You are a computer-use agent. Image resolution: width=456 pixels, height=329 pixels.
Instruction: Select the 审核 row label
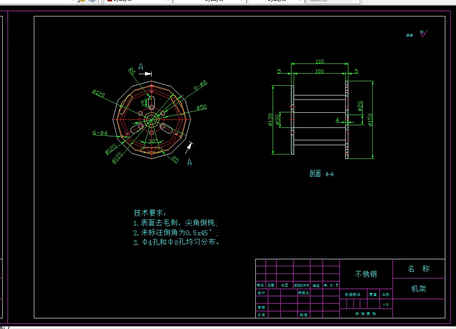tap(261, 307)
